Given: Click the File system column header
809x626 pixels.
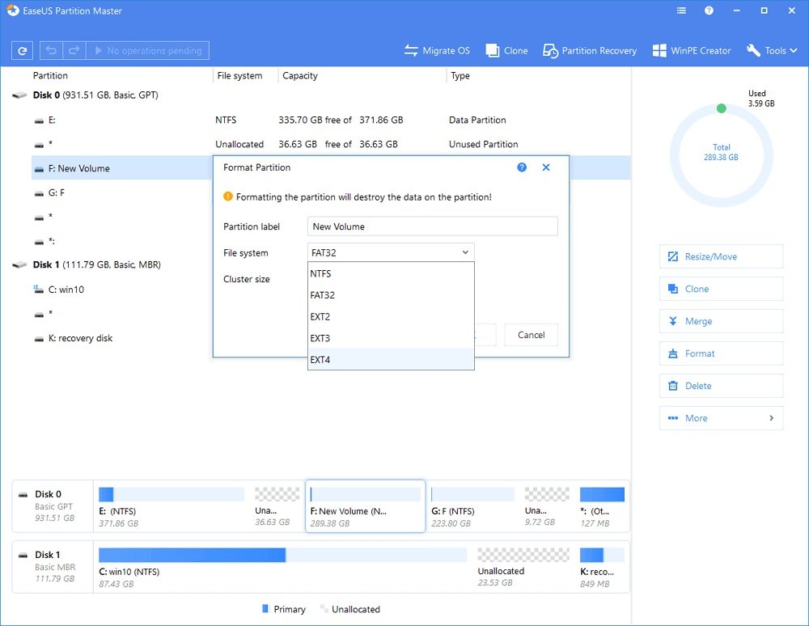Looking at the screenshot, I should 239,76.
